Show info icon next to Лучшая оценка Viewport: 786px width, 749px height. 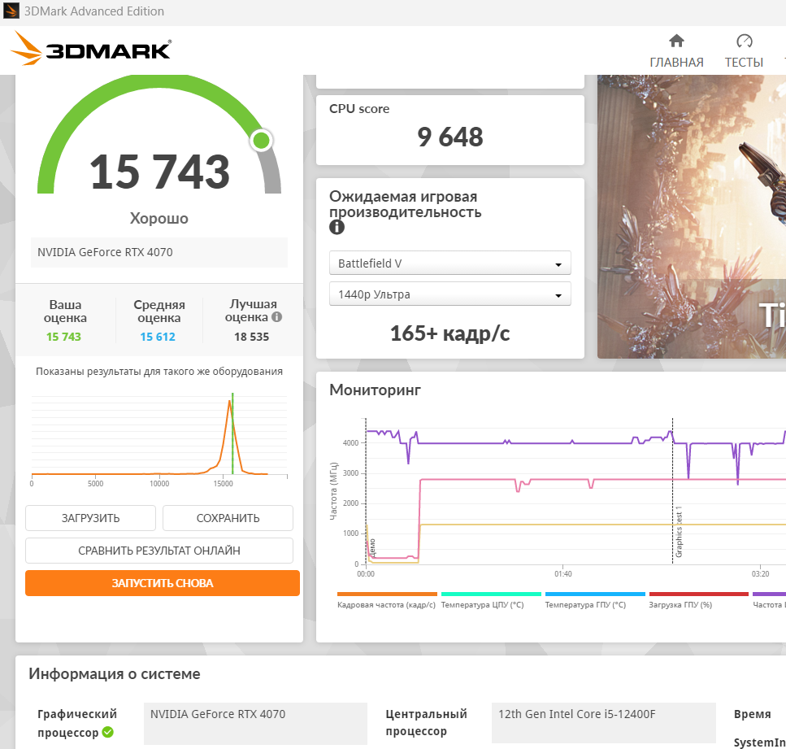[276, 316]
